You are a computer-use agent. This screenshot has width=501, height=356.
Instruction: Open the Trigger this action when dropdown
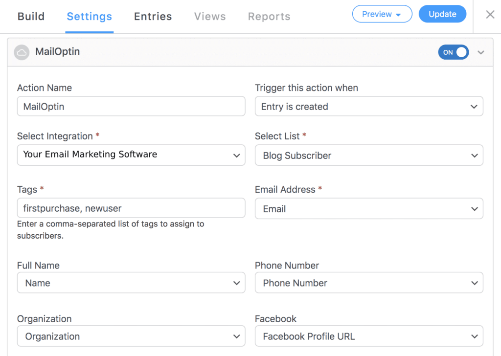[x=369, y=106]
